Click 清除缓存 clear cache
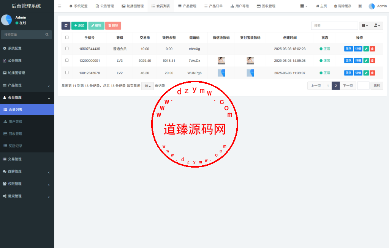This screenshot has height=248, width=389. coord(343,6)
